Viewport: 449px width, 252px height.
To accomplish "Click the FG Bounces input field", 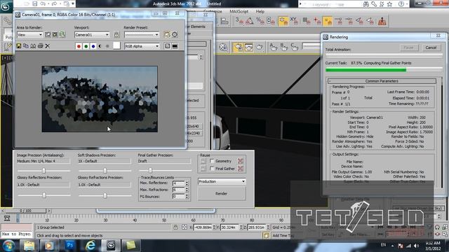I will pyautogui.click(x=178, y=197).
